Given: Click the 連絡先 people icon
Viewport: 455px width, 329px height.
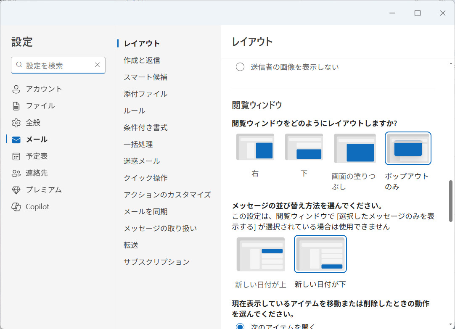Looking at the screenshot, I should point(16,173).
